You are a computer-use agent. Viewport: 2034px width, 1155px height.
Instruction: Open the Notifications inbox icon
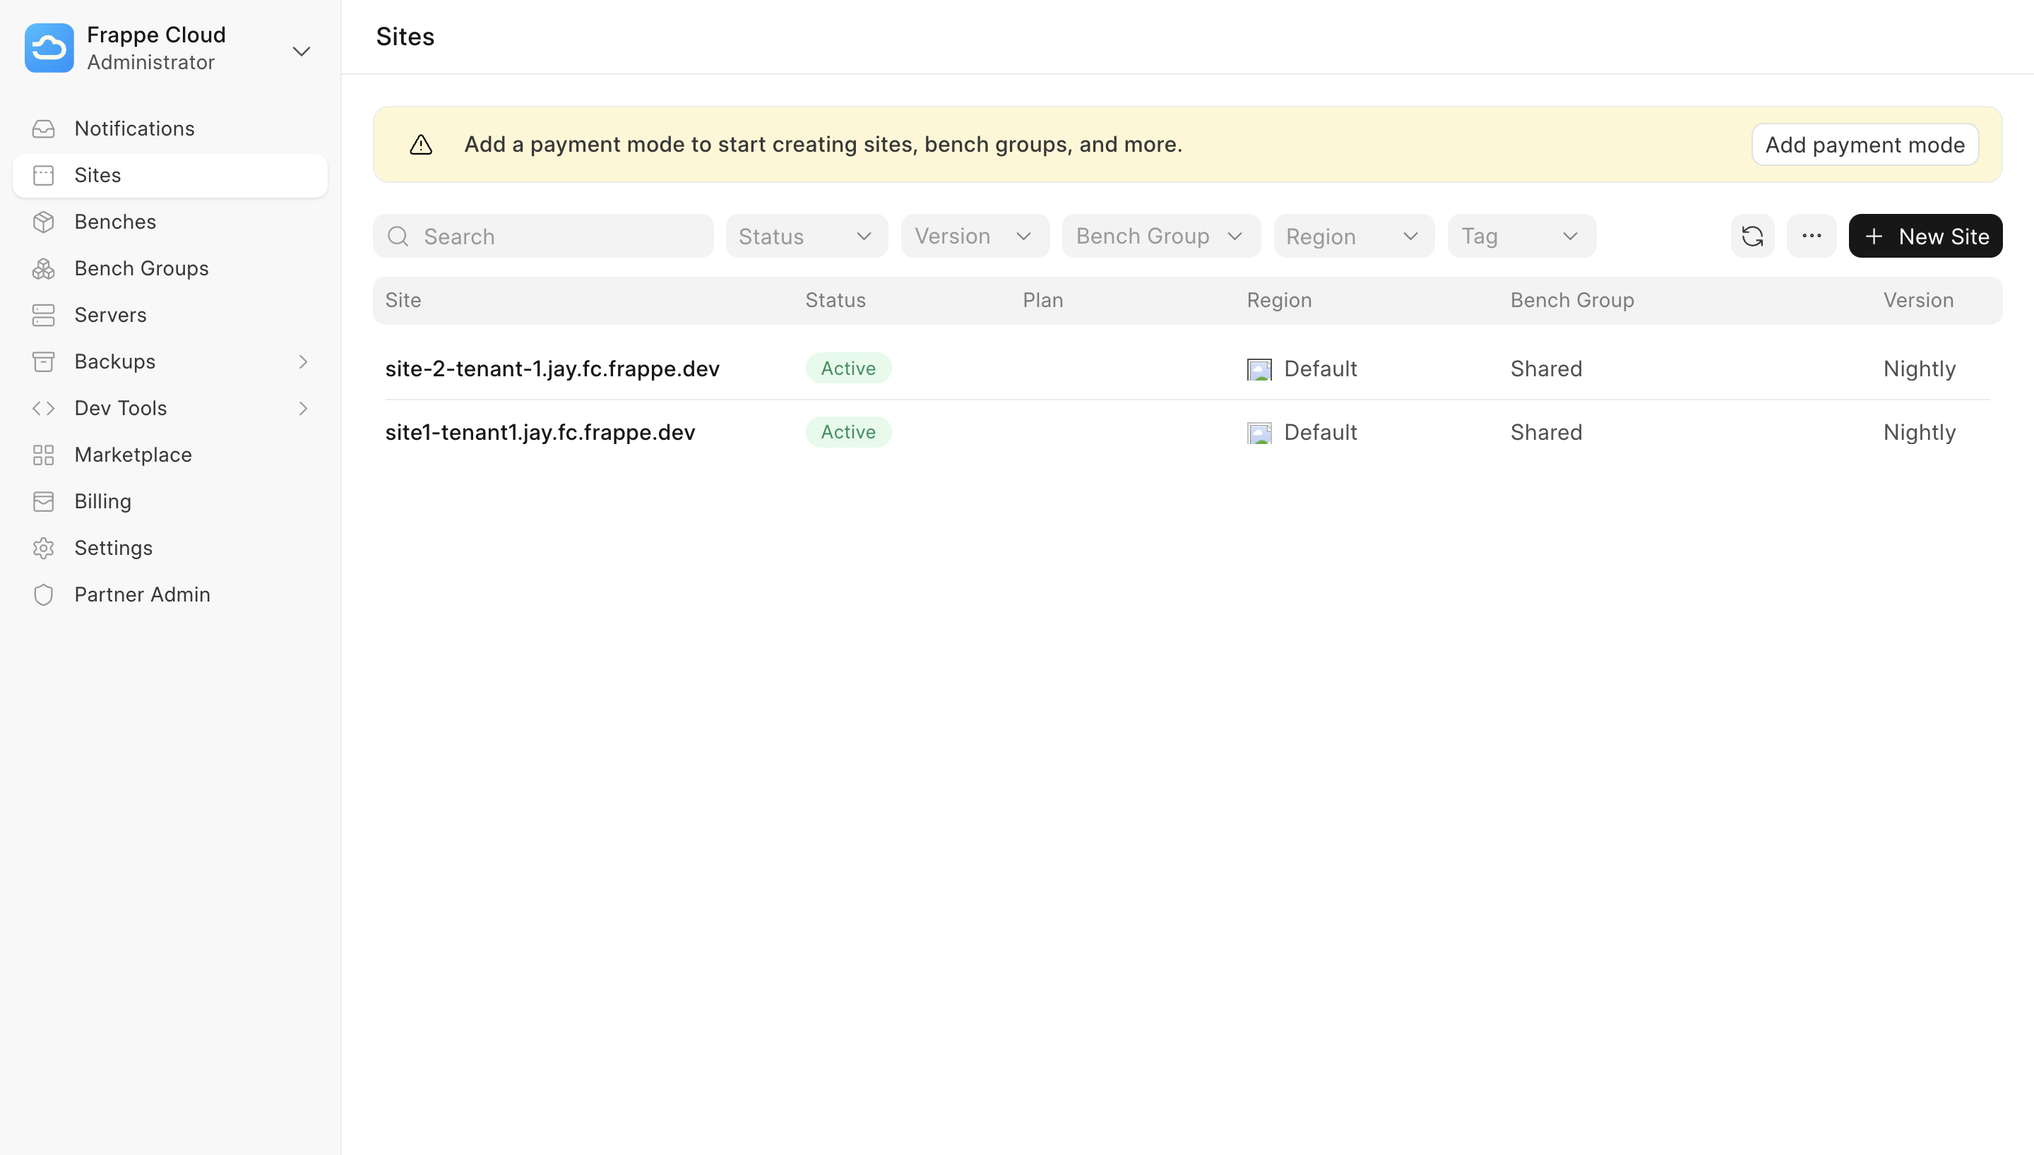click(44, 128)
